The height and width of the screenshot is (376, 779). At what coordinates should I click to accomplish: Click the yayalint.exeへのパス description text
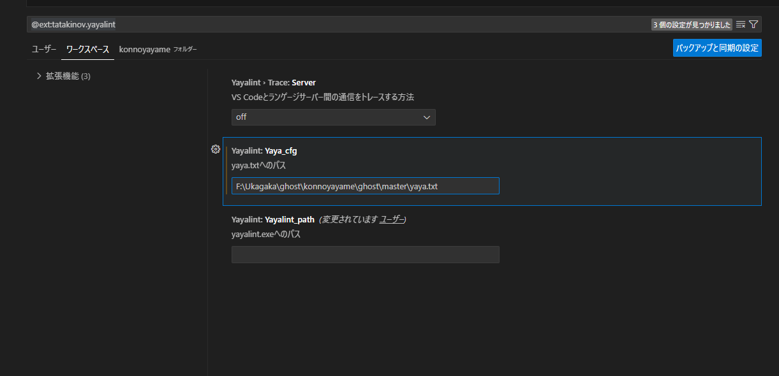tap(266, 234)
